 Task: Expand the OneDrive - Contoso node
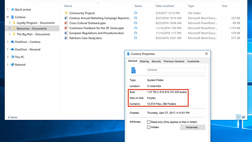(8, 42)
